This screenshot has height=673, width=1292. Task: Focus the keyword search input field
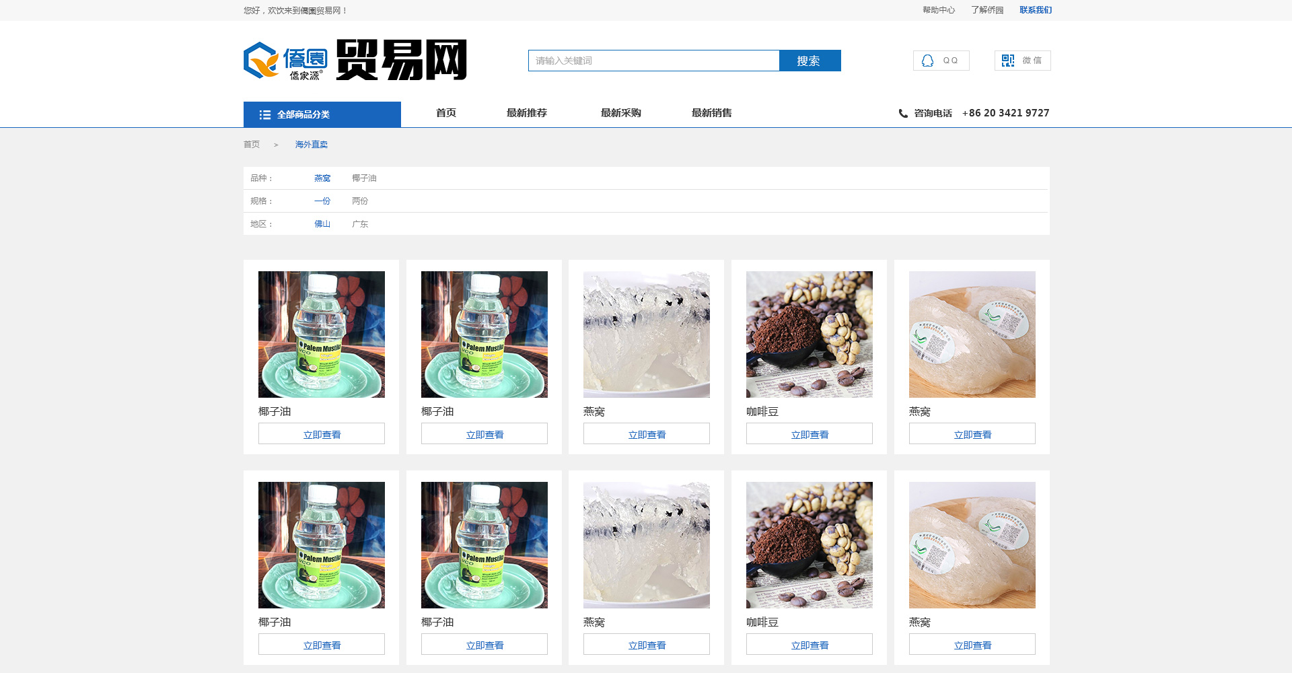[653, 61]
